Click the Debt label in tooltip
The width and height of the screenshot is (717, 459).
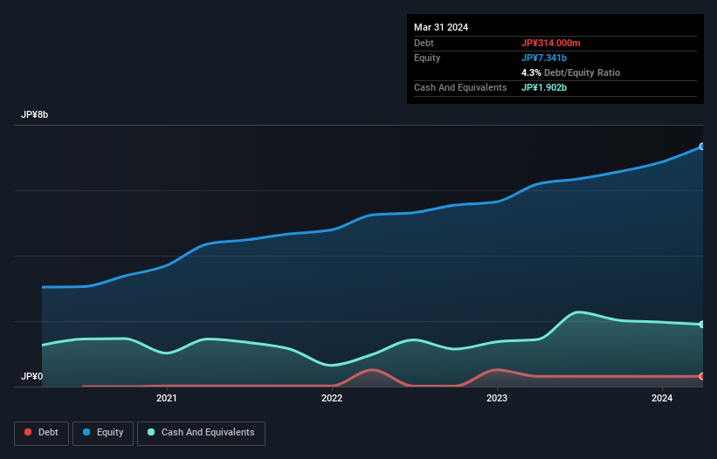424,43
